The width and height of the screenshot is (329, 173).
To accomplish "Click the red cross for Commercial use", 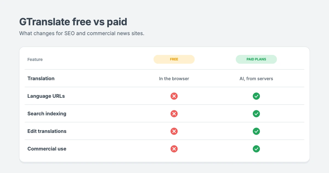I will pos(174,149).
